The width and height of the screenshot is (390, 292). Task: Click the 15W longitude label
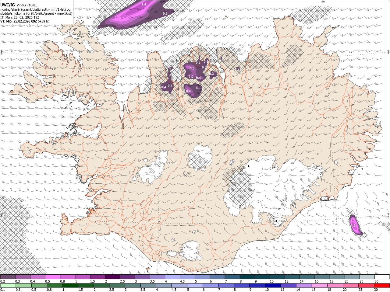click(x=323, y=2)
